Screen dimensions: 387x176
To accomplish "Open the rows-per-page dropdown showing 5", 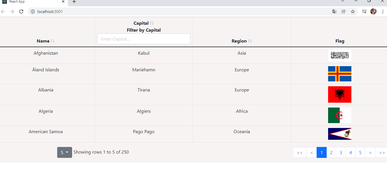I will point(64,152).
